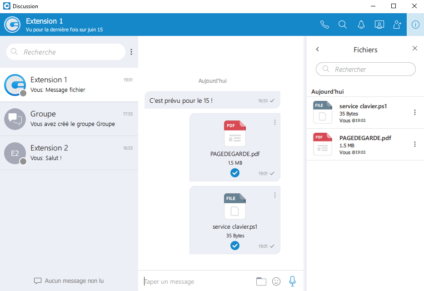424x291 pixels.
Task: Click the E2 avatar of Extension 2
Action: [x=15, y=153]
